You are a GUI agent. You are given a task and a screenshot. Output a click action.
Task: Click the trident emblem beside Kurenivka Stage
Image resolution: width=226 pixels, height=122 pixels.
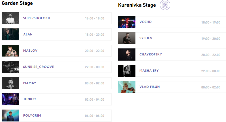(x=165, y=5)
